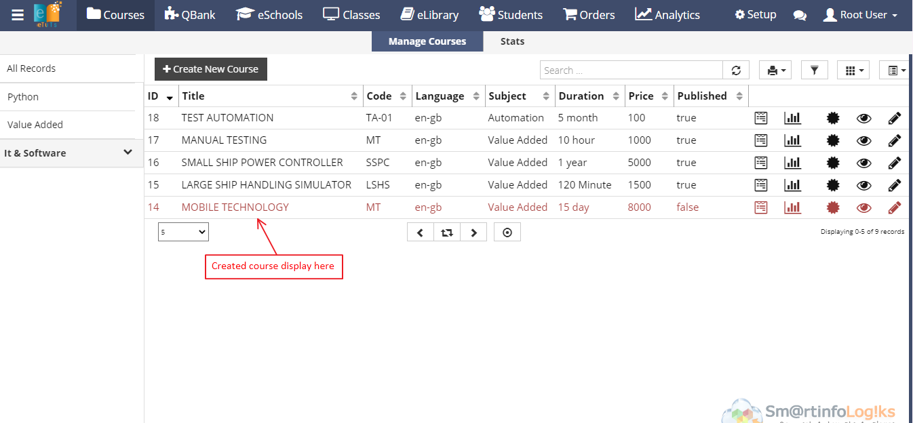The width and height of the screenshot is (913, 423).
Task: Open lessons list icon for SMALL SHIP POWER CONTROLLER
Action: pyautogui.click(x=761, y=163)
